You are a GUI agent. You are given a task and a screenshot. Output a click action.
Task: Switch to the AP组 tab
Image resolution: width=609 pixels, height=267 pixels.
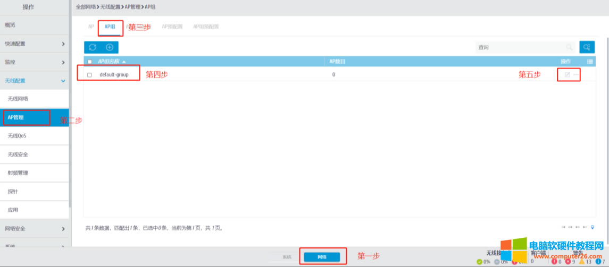(110, 27)
